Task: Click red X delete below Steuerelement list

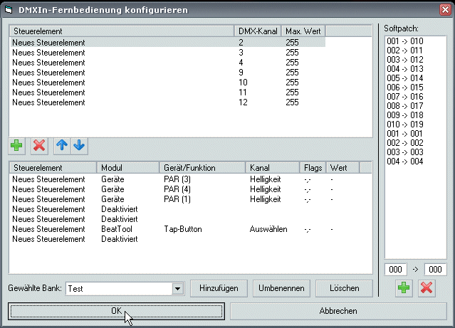Action: point(39,145)
